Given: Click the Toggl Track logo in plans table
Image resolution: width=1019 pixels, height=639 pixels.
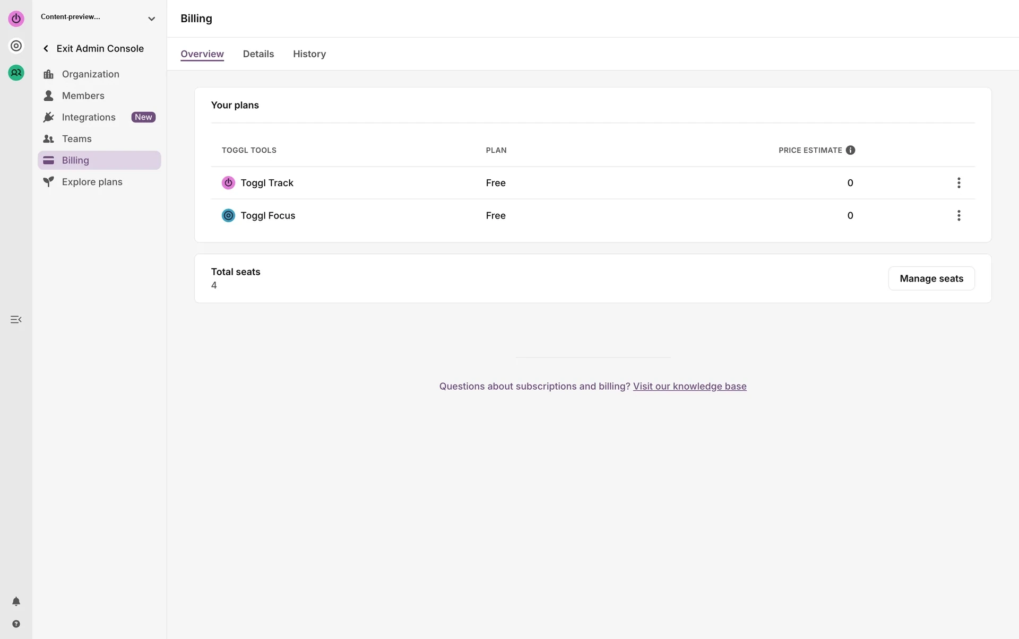Looking at the screenshot, I should coord(228,183).
